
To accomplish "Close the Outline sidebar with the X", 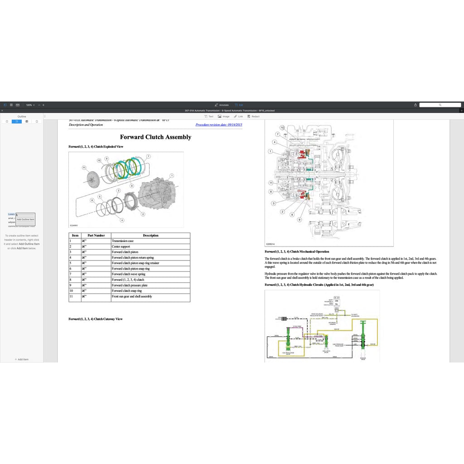I will click(2, 111).
